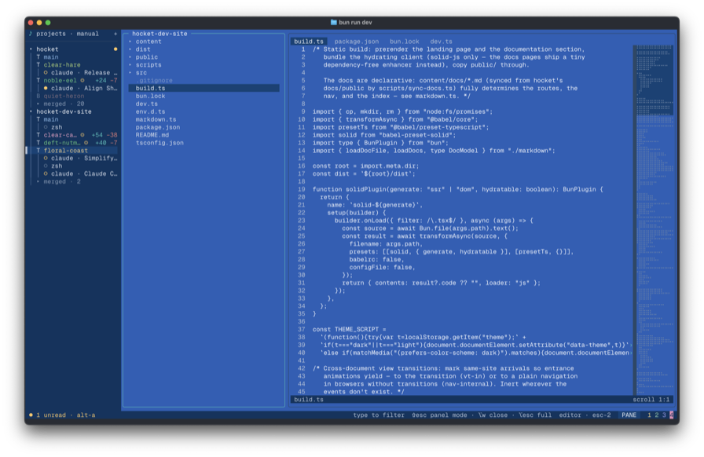Click the ring icon beside clear-ca worktree
This screenshot has width=704, height=457.
(x=82, y=135)
